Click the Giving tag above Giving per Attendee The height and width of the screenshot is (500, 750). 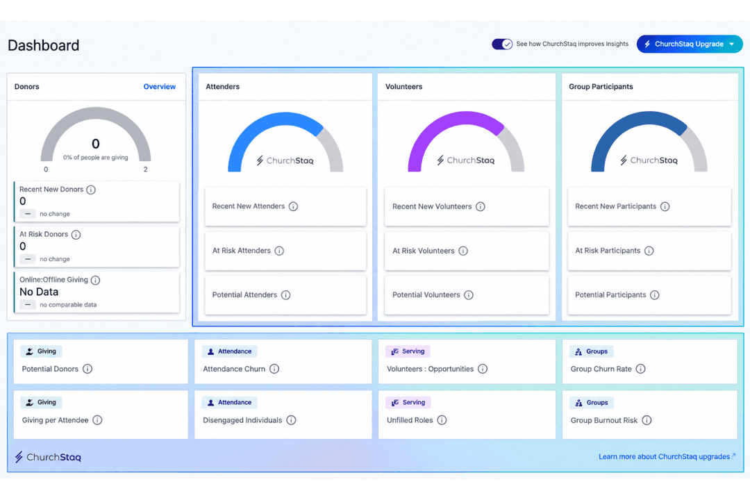[41, 402]
